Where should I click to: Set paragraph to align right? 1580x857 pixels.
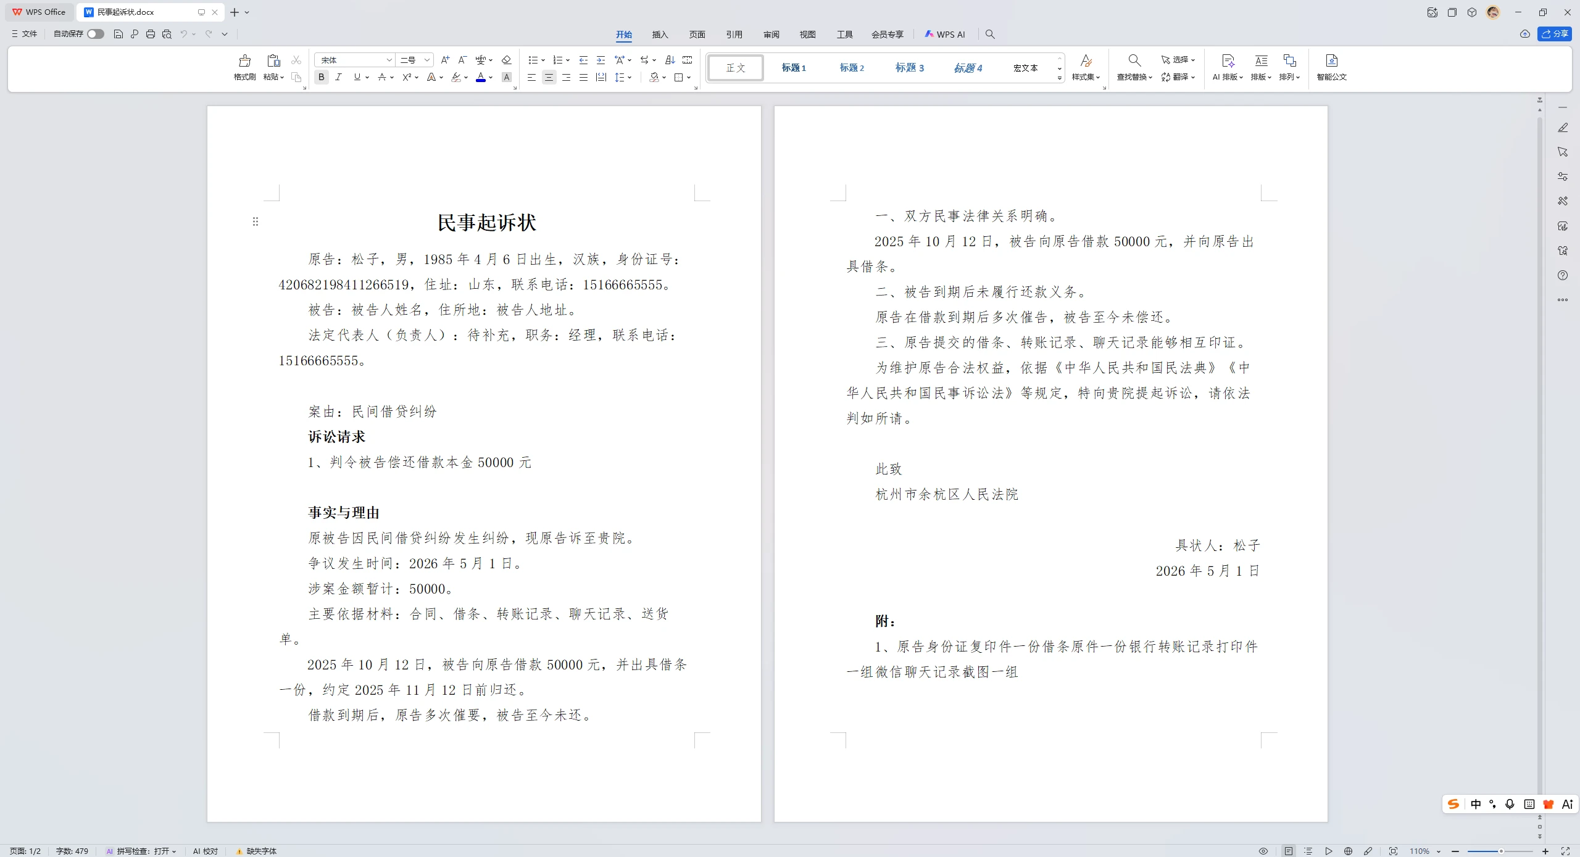click(566, 77)
